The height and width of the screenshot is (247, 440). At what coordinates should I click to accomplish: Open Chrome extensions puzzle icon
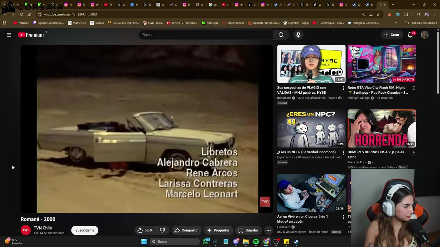click(406, 14)
